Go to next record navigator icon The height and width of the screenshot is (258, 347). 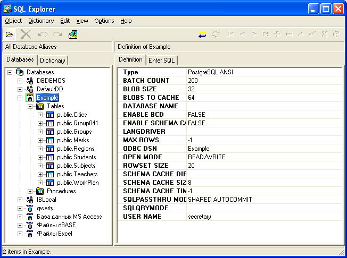point(254,34)
